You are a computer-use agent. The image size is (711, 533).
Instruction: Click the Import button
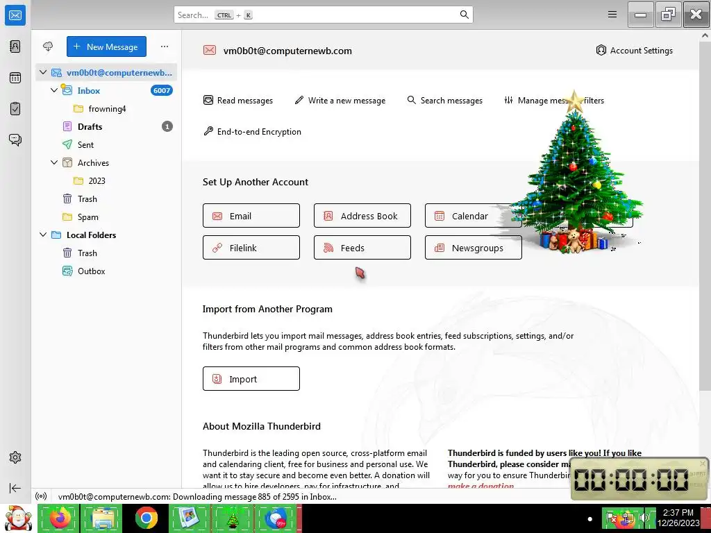point(251,378)
